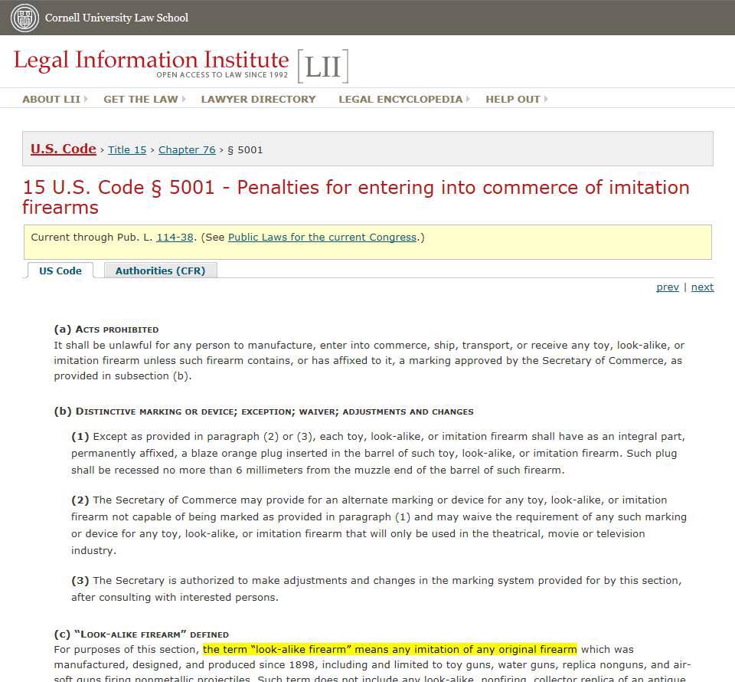Open the LAWYER DIRECTORY menu item
The width and height of the screenshot is (735, 682).
tap(258, 99)
